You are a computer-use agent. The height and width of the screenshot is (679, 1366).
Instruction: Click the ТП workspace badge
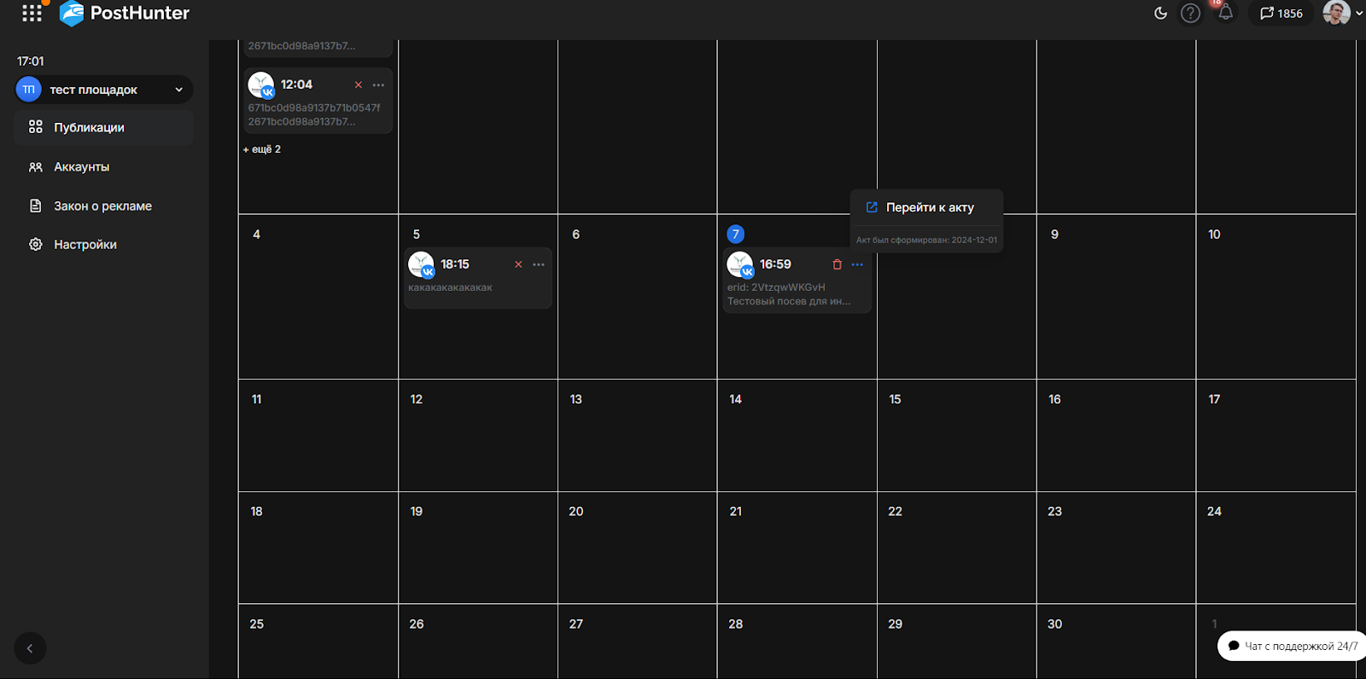[28, 90]
